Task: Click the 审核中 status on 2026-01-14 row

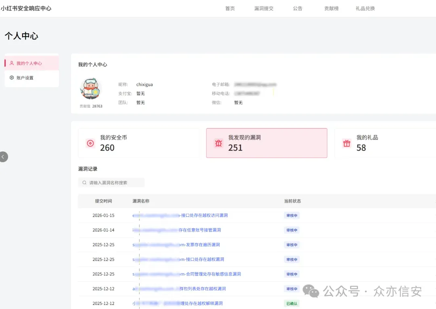Action: coord(292,230)
